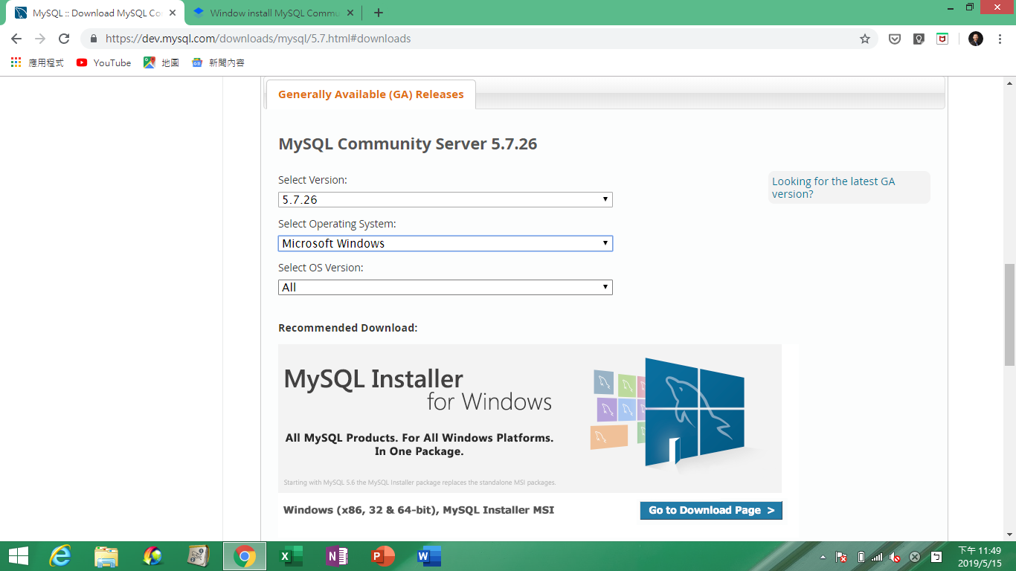This screenshot has width=1016, height=571.
Task: Launch Excel from the taskbar
Action: (x=291, y=556)
